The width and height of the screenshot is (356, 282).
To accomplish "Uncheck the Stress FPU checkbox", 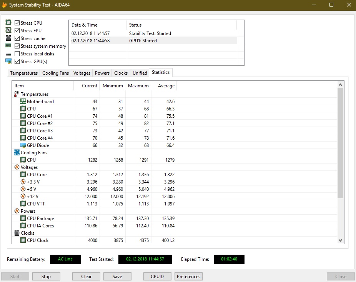I will coord(17,30).
